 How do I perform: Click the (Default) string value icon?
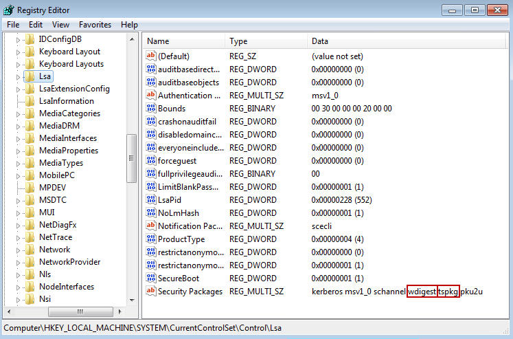pos(151,56)
